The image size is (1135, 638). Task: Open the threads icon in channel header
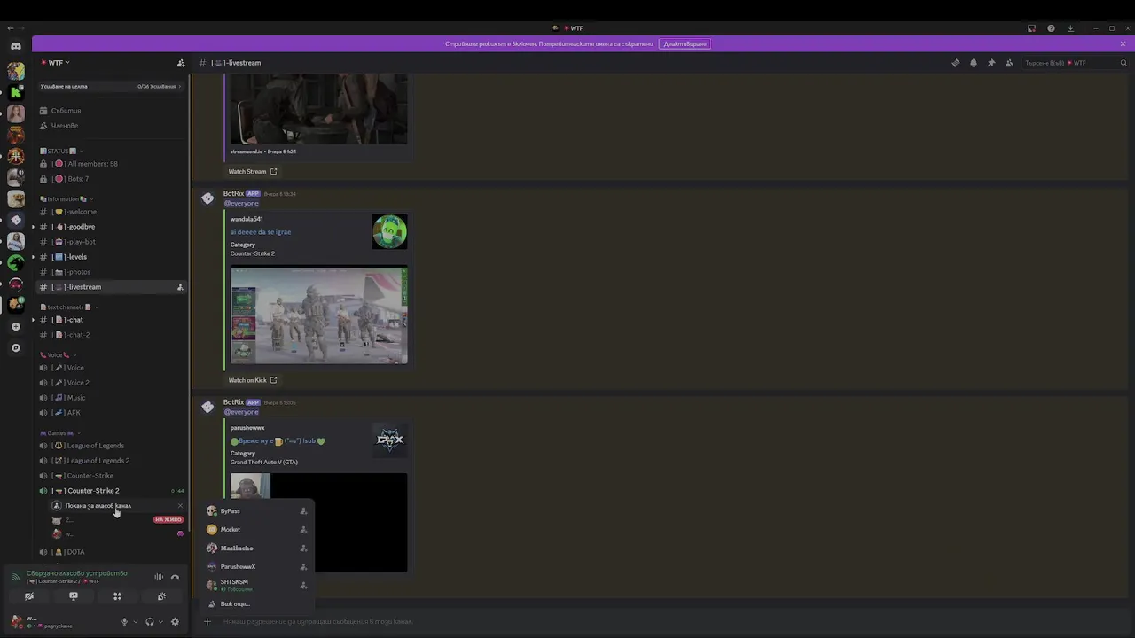pos(955,63)
